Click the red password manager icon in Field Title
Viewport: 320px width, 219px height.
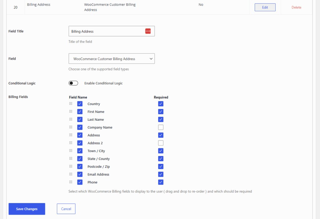point(148,31)
